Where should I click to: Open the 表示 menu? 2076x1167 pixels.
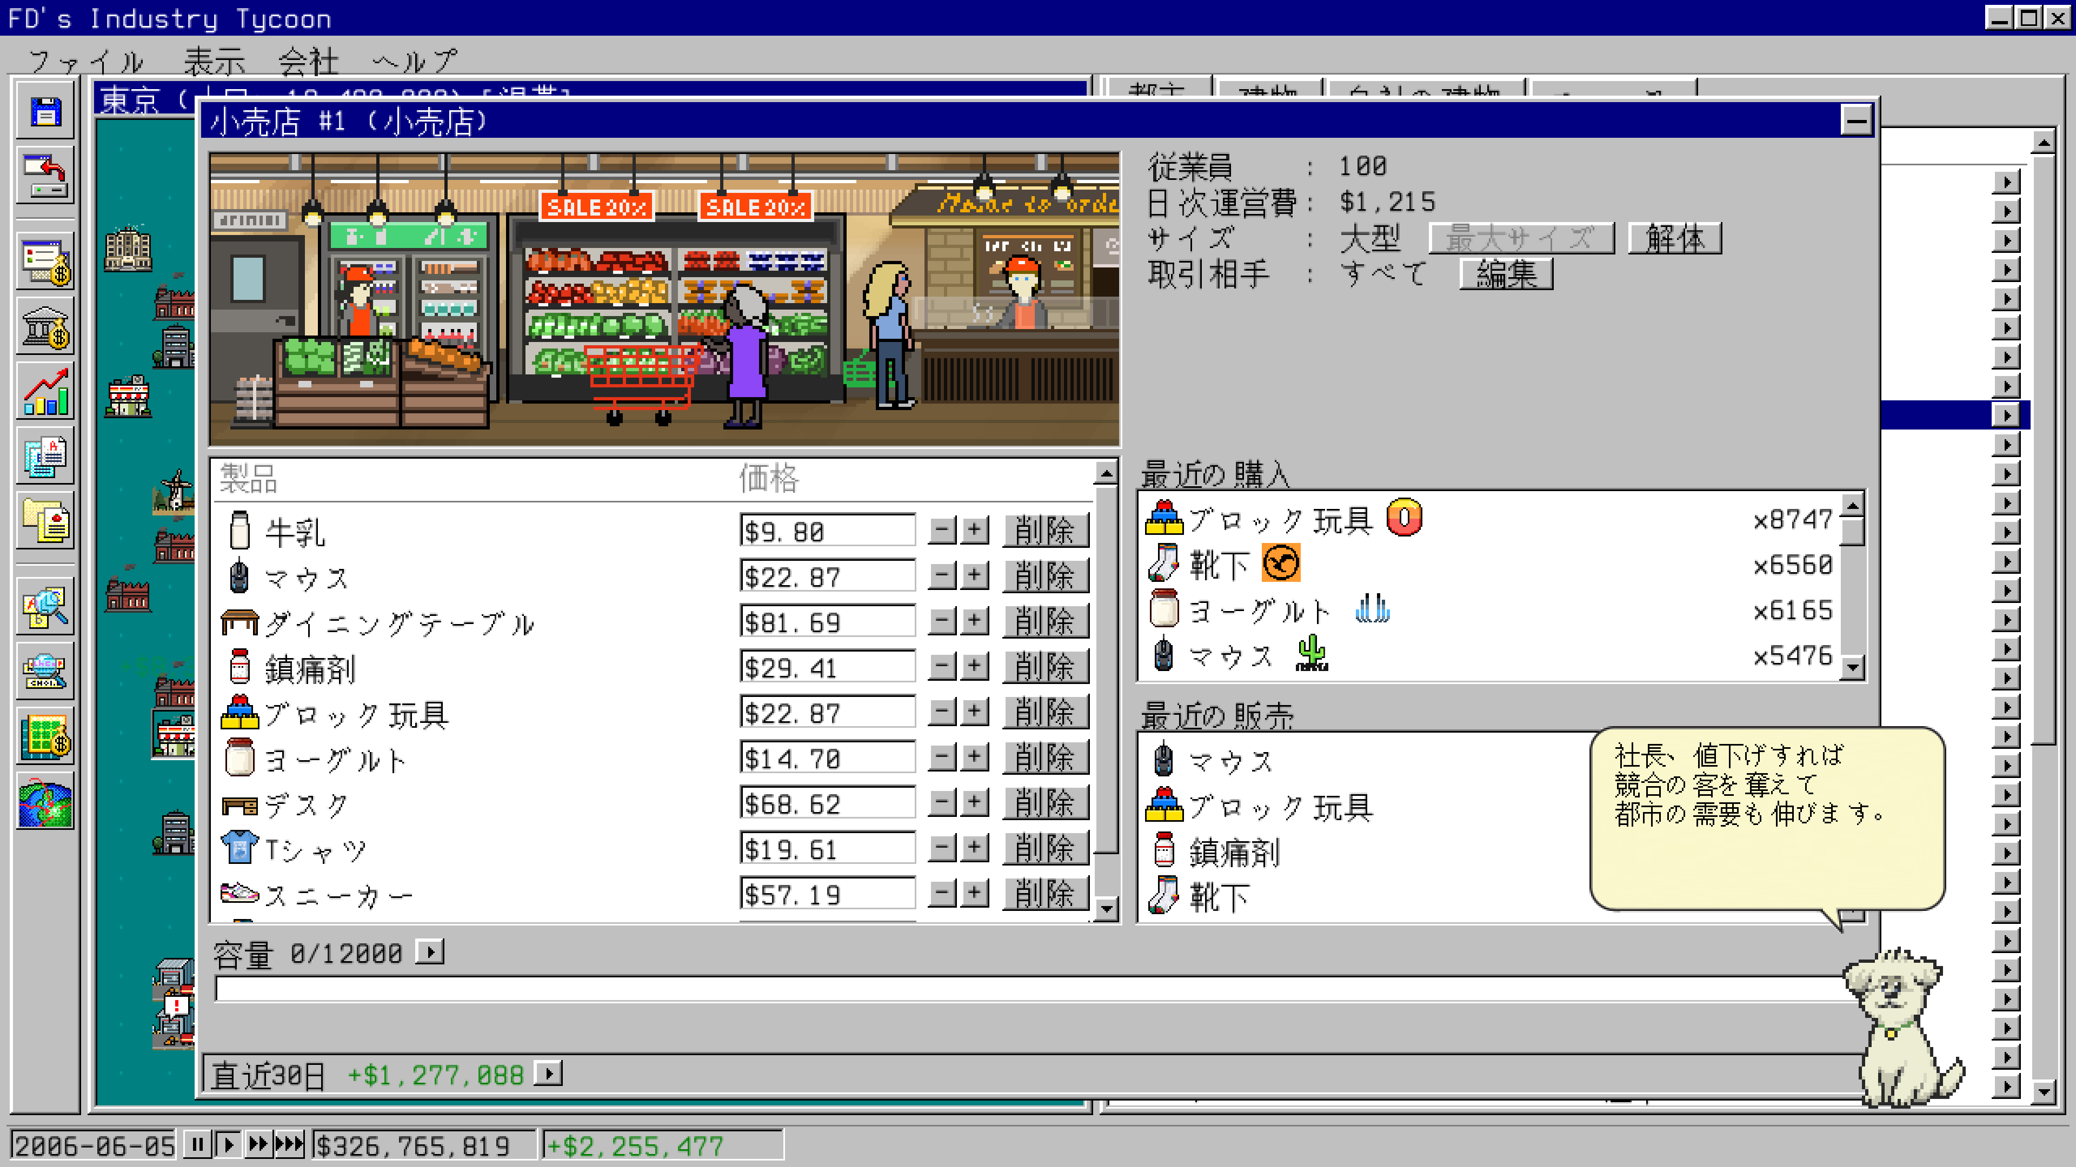pos(214,61)
